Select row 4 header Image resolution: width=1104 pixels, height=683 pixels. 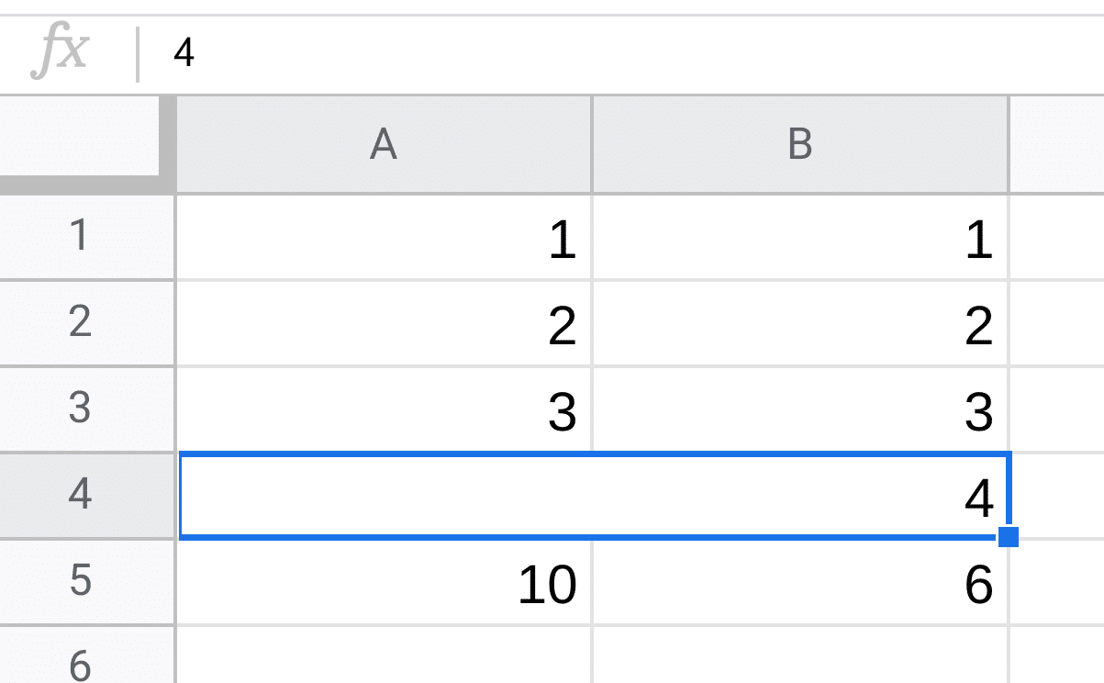(81, 494)
